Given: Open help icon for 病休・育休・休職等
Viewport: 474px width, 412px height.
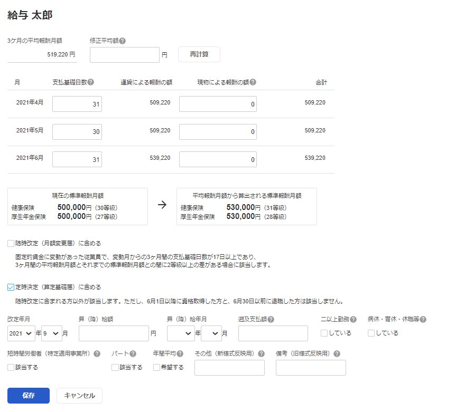Looking at the screenshot, I should coord(423,319).
